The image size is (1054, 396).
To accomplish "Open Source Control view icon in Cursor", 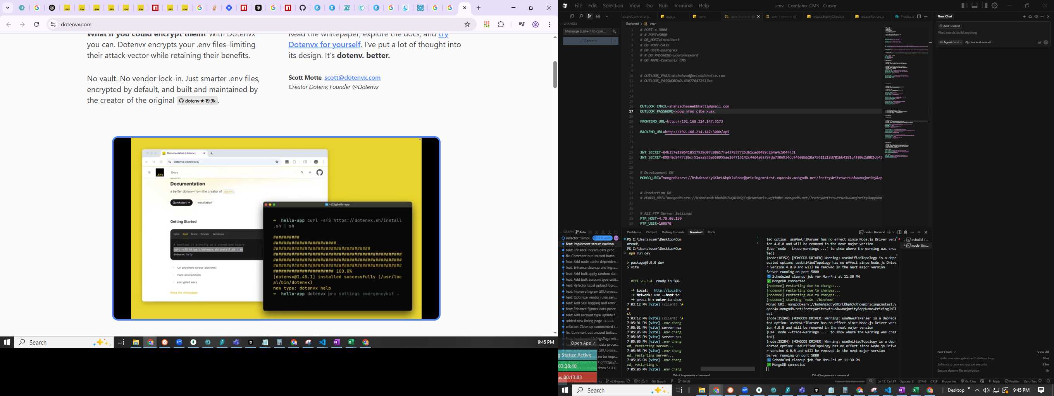I will pyautogui.click(x=590, y=16).
